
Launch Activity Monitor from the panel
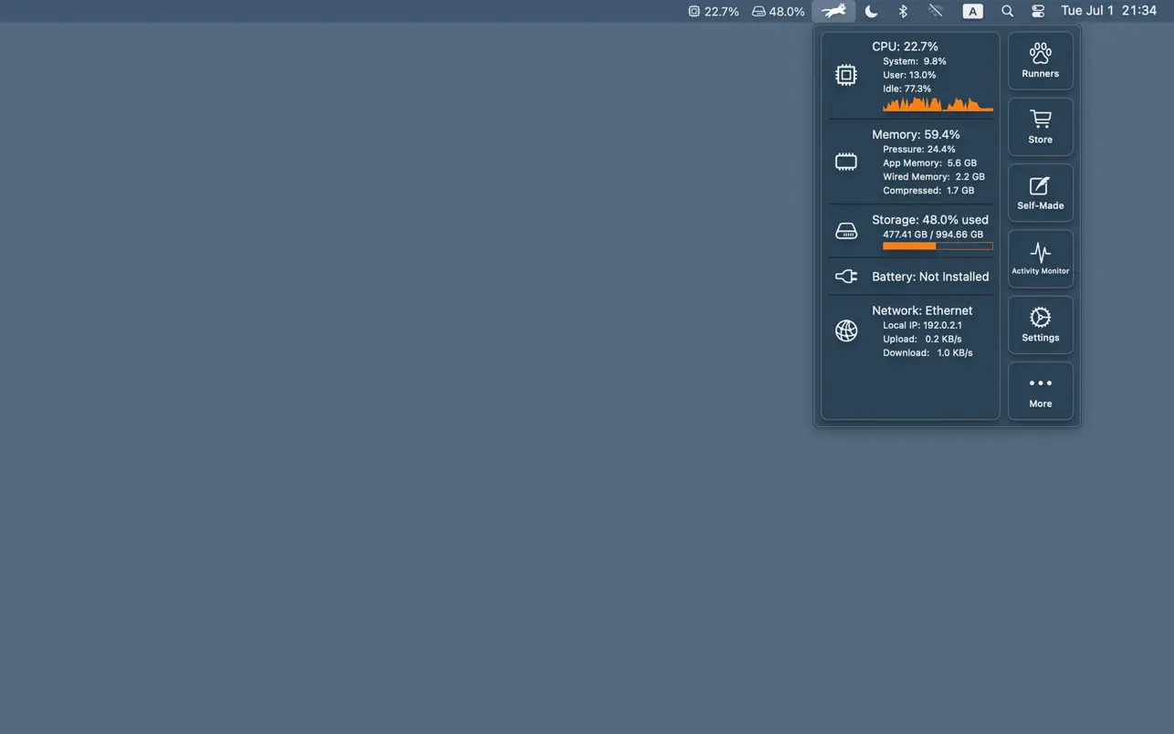click(1040, 259)
